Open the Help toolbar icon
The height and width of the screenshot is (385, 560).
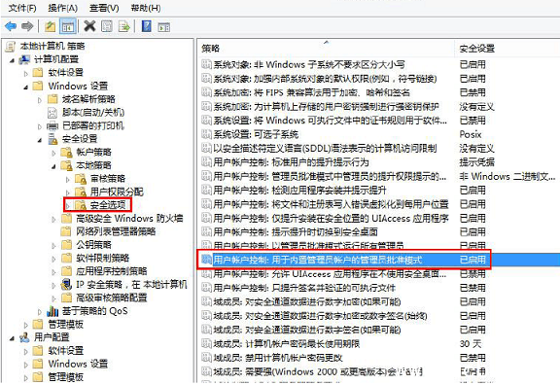pos(147,26)
